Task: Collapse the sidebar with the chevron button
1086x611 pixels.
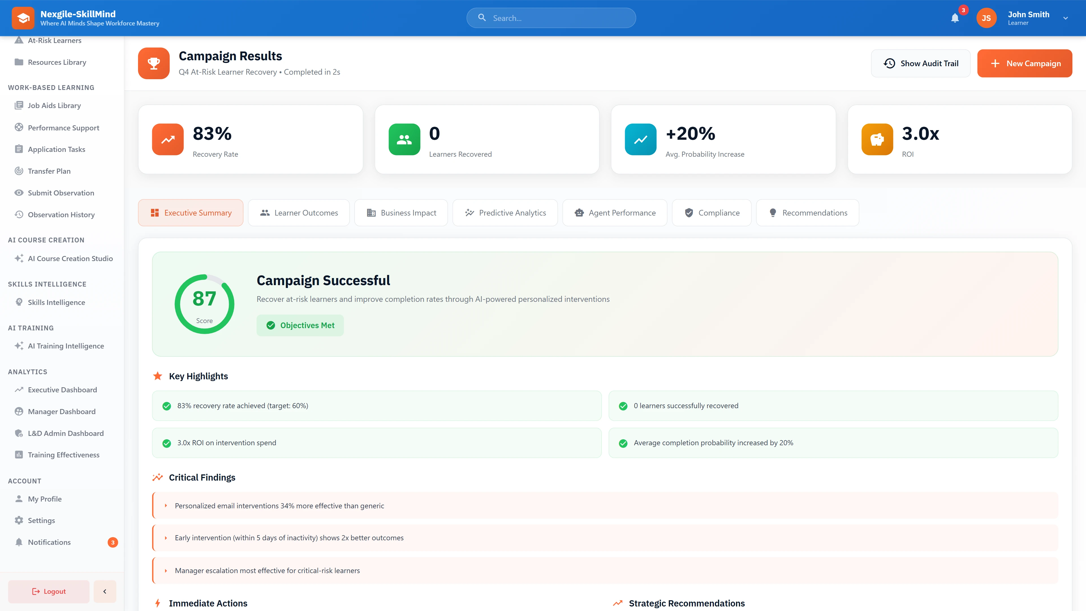Action: coord(105,591)
